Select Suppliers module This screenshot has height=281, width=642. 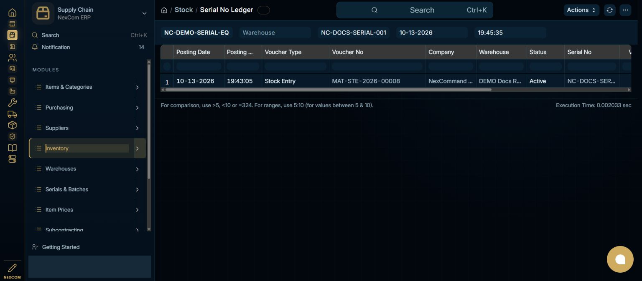(x=57, y=128)
